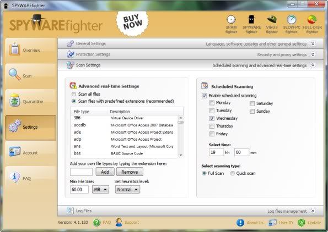This screenshot has width=328, height=232.
Task: Check the Tuesday checkbox
Action: (212, 111)
